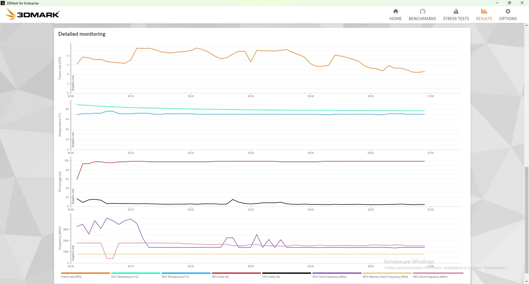This screenshot has height=284, width=529.
Task: Toggle Frame rate (FPS) legend series
Action: (71, 277)
